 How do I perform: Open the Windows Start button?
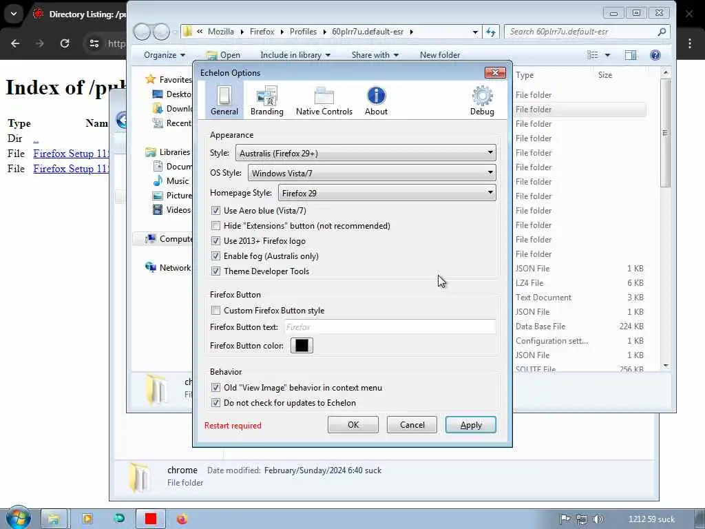tap(19, 518)
